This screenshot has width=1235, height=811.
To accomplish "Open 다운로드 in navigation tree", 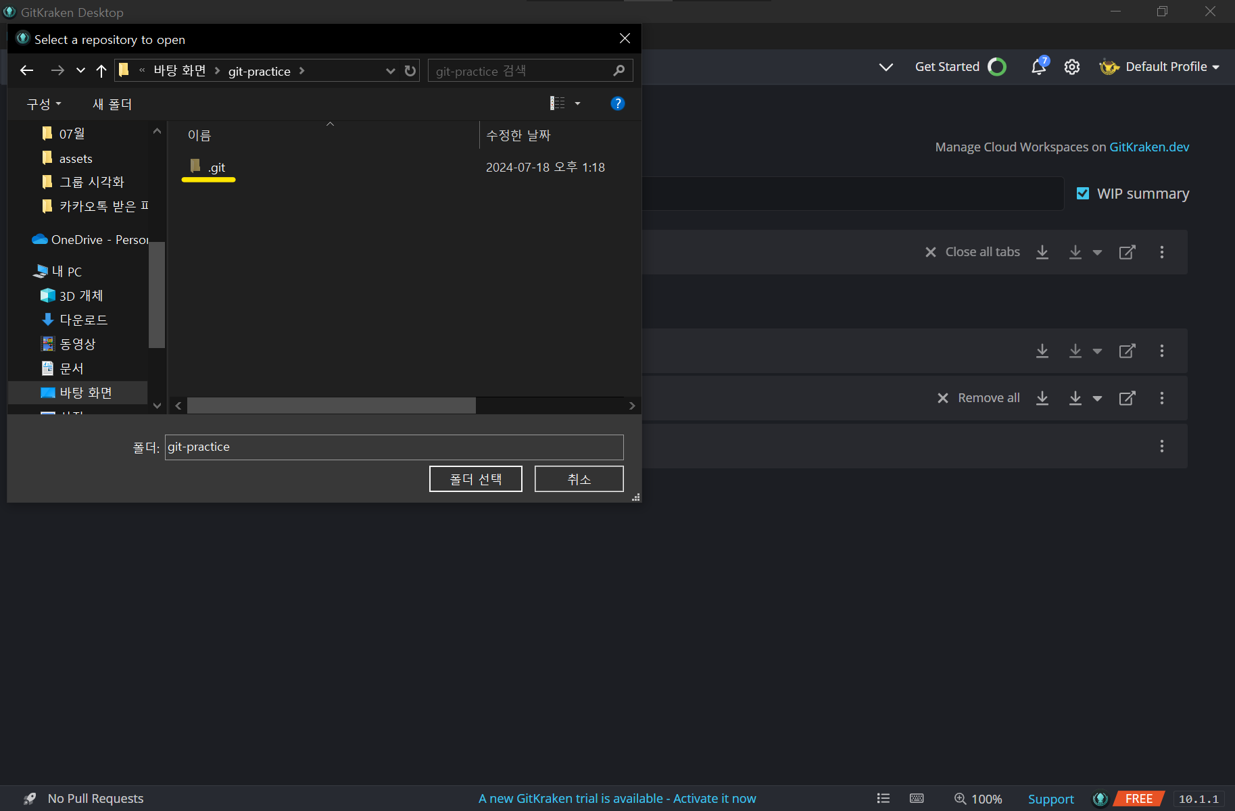I will [74, 320].
